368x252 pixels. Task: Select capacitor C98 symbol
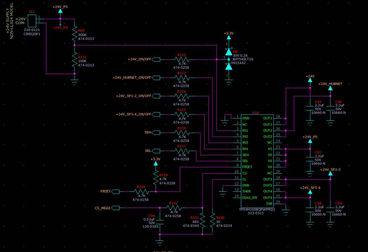pyautogui.click(x=310, y=210)
